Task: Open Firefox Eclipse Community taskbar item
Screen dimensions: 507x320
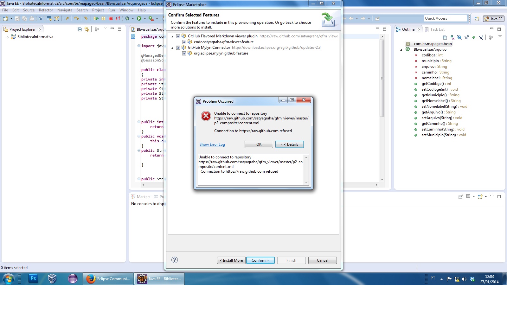Action: tap(108, 279)
